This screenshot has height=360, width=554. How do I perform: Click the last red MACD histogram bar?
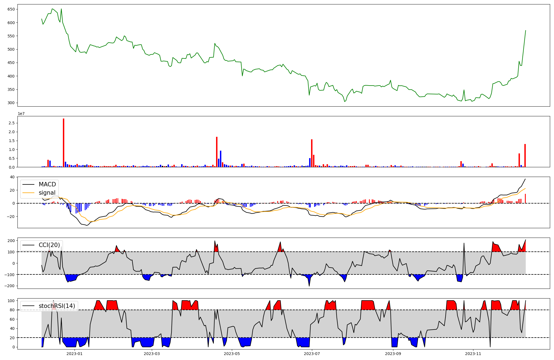(x=525, y=199)
